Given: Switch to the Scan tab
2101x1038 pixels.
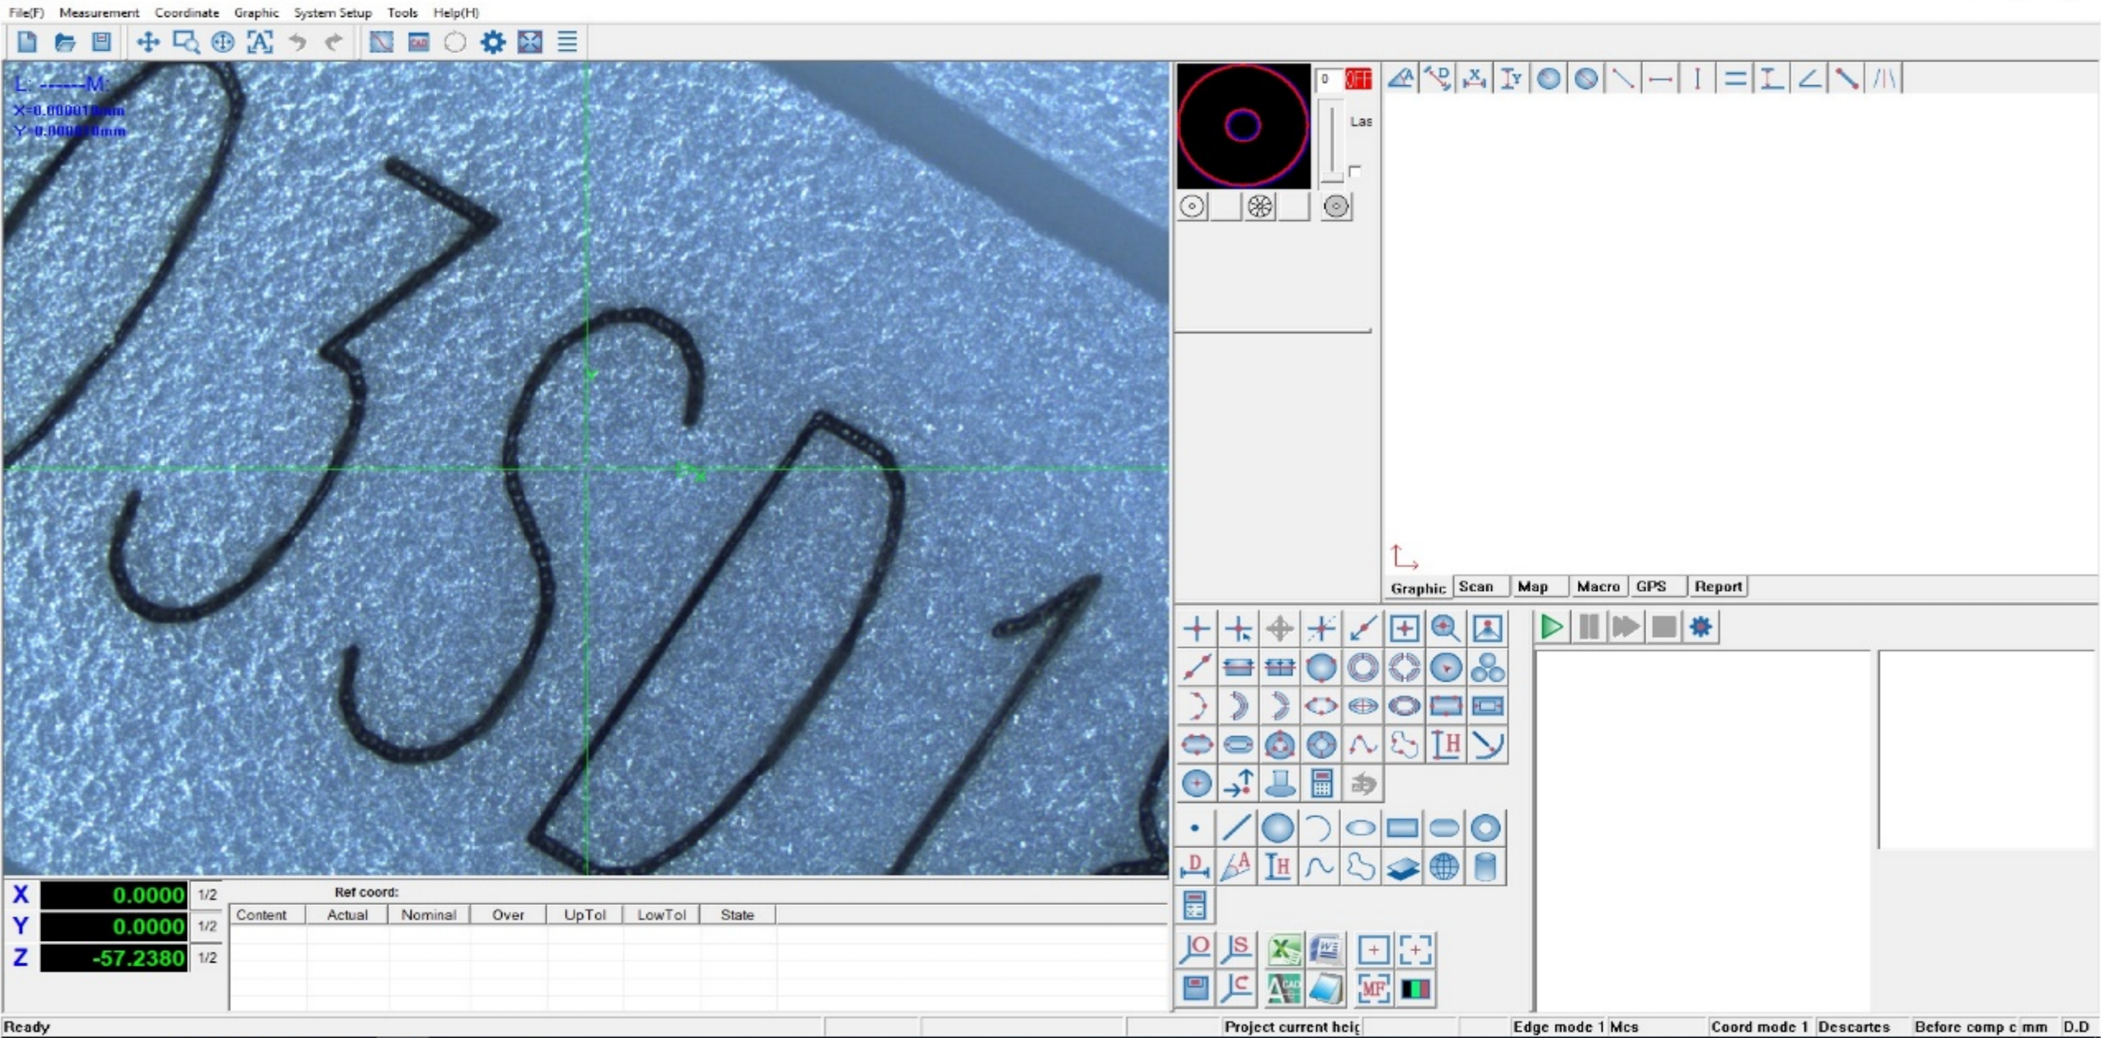Looking at the screenshot, I should pos(1478,586).
